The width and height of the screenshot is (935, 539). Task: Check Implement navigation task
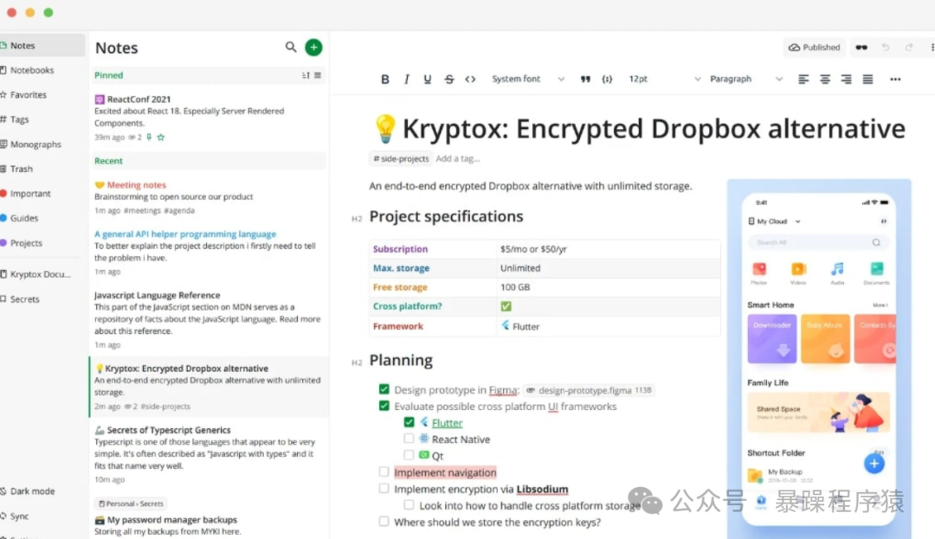pos(384,472)
